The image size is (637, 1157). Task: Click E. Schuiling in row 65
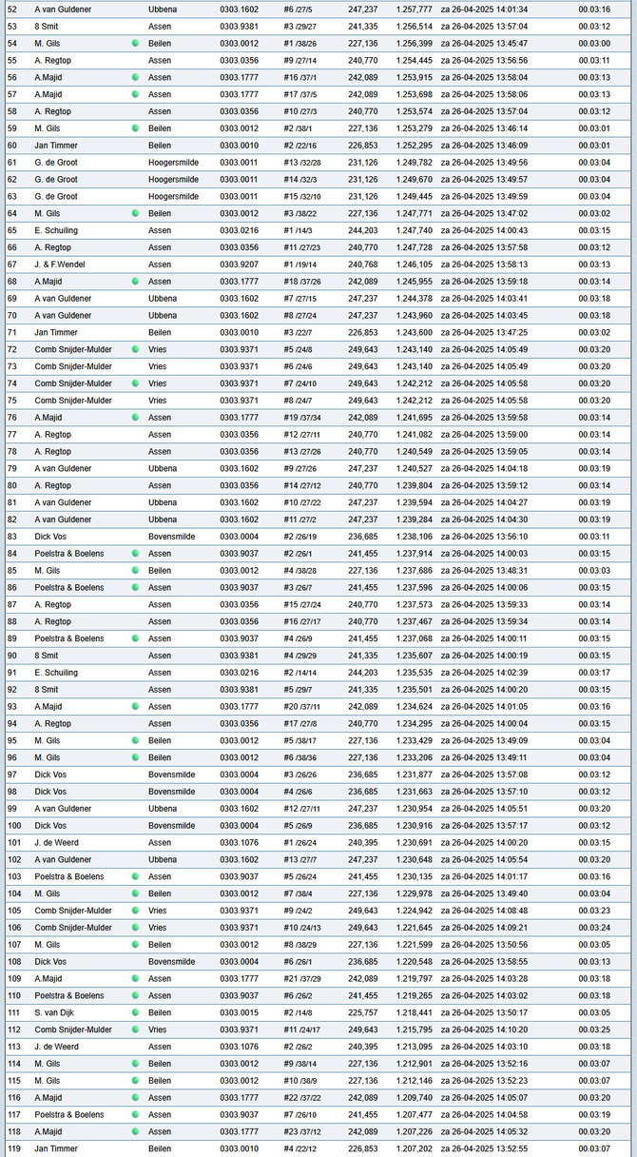(56, 230)
